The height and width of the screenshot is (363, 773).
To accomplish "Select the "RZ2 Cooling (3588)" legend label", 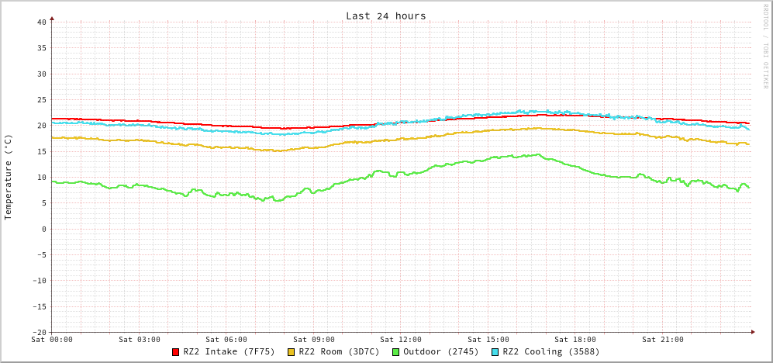I will 550,351.
